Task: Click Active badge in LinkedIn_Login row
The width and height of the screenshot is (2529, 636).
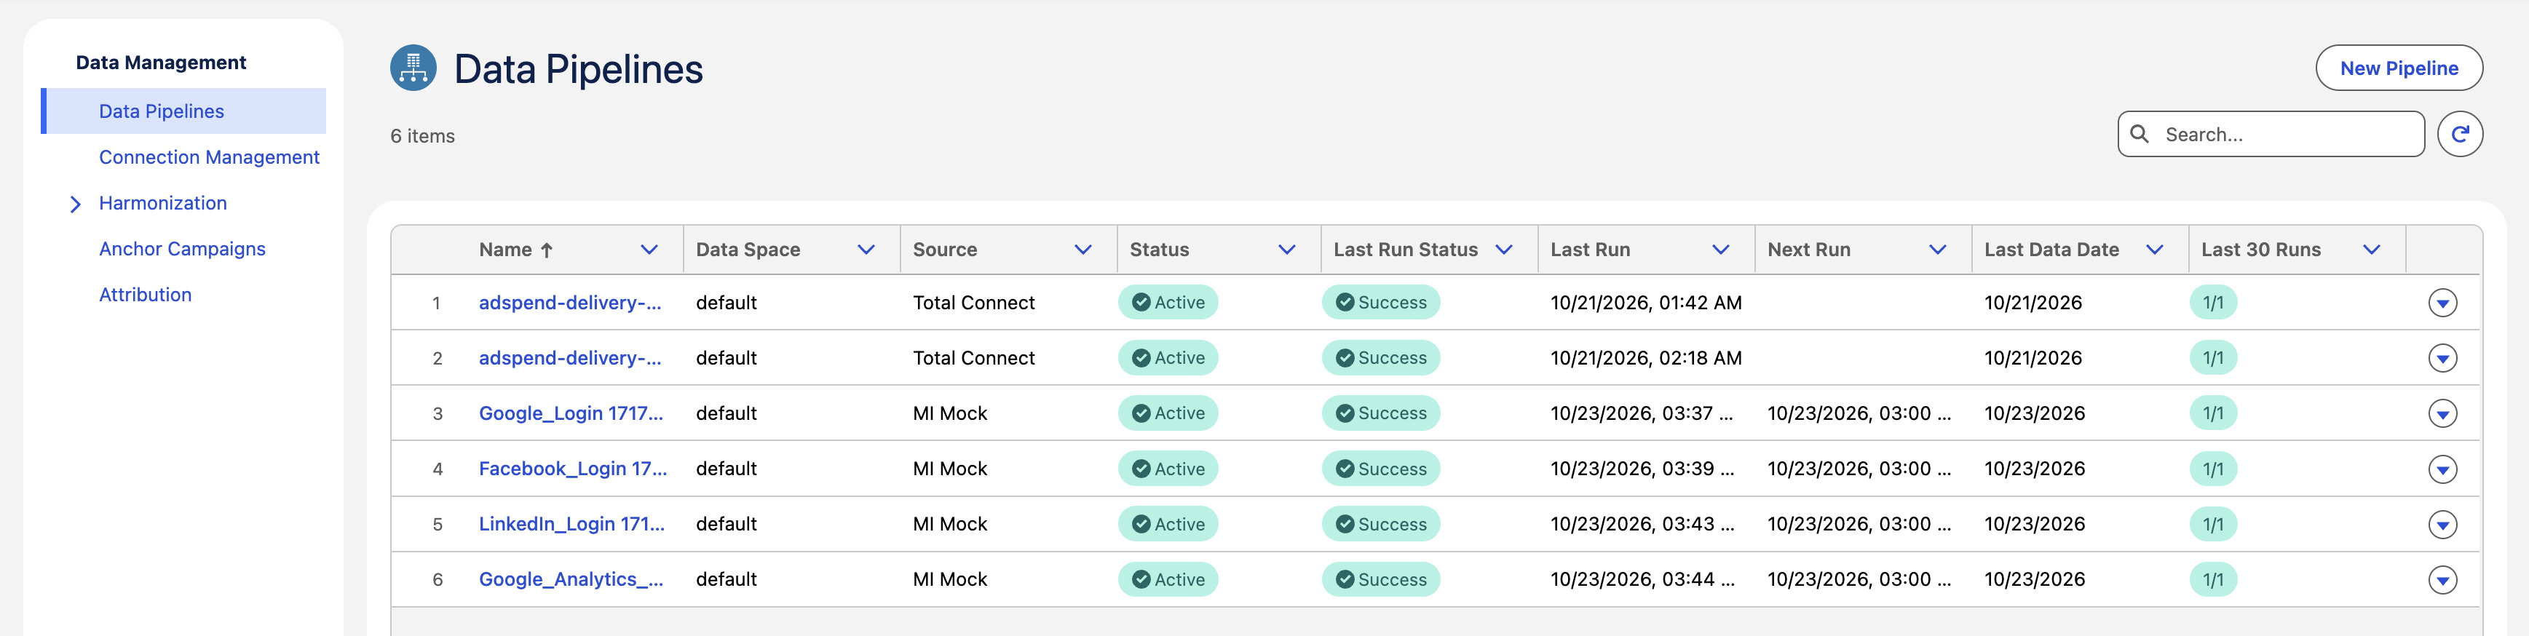Action: pos(1167,524)
